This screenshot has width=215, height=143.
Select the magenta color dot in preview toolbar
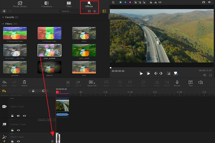[130, 2]
